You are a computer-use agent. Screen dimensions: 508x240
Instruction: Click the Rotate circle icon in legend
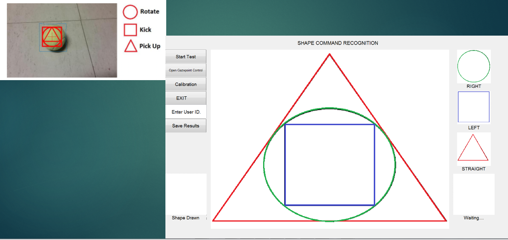tap(130, 12)
